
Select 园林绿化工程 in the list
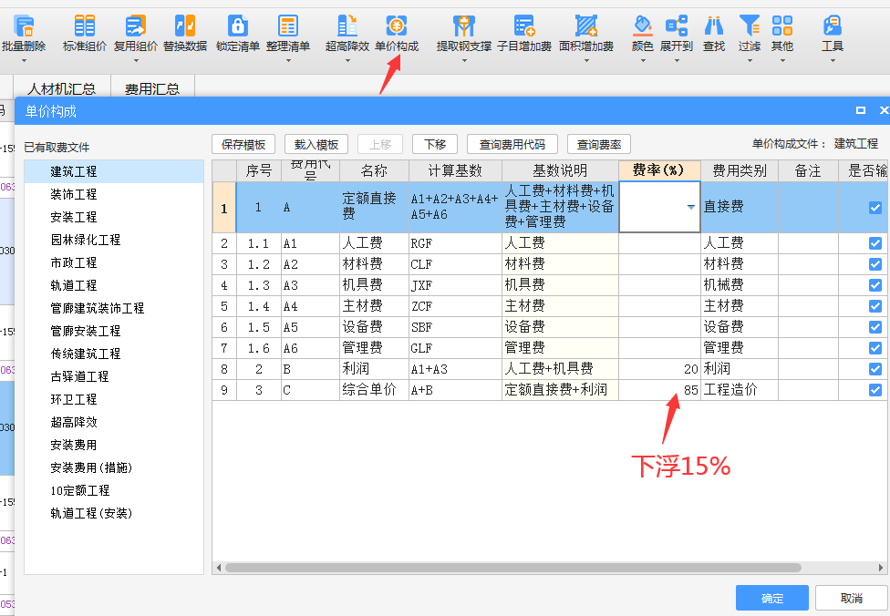(114, 240)
